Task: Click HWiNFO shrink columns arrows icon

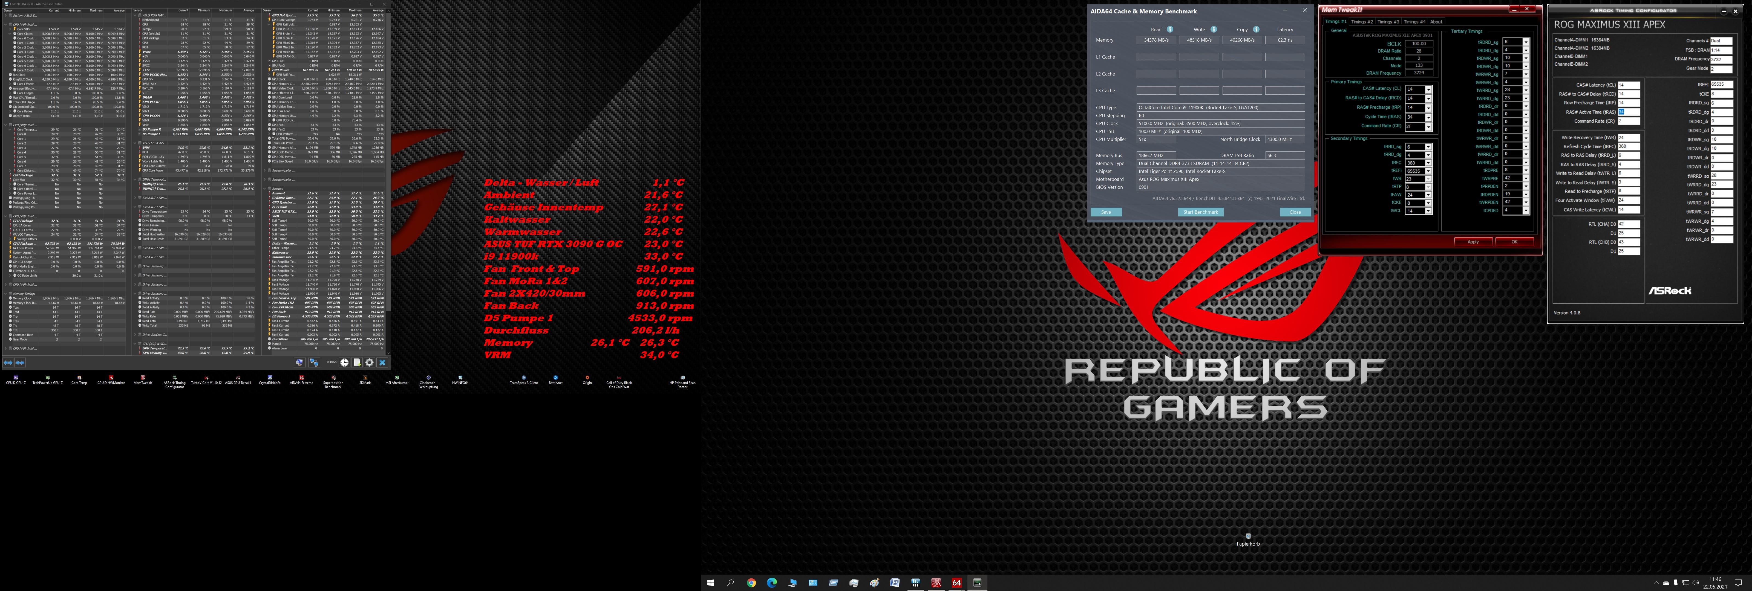Action: (x=20, y=363)
